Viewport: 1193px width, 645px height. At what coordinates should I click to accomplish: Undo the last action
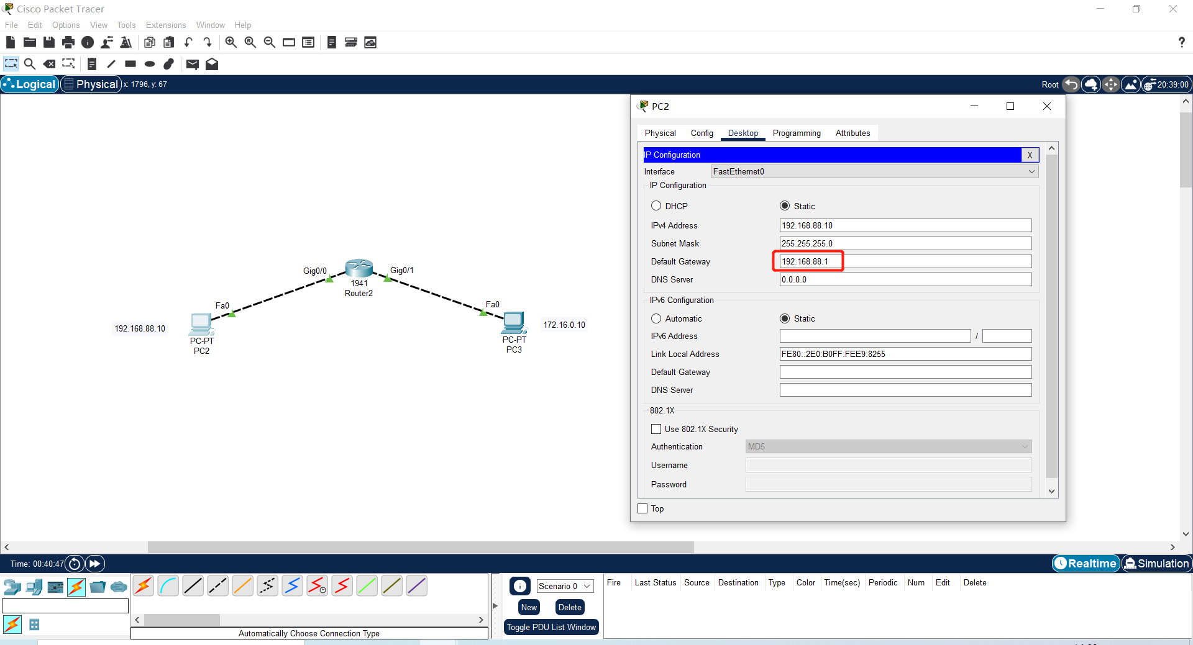tap(188, 42)
